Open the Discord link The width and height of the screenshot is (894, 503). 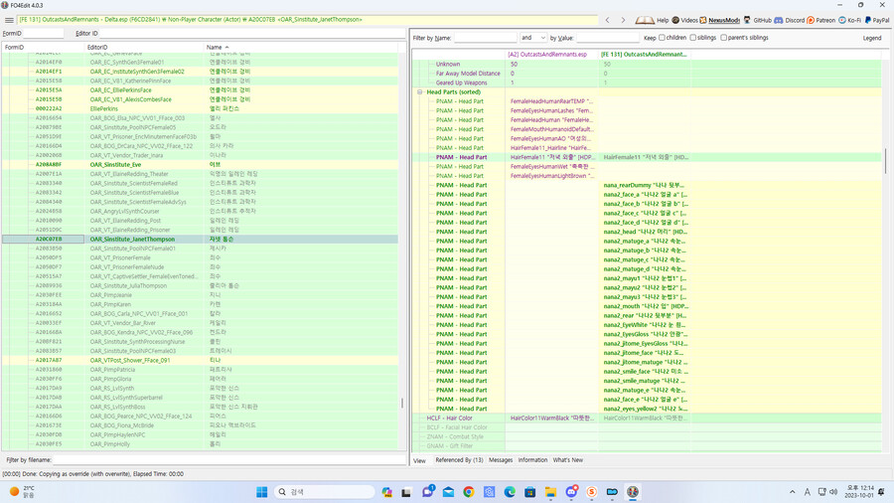click(x=789, y=20)
